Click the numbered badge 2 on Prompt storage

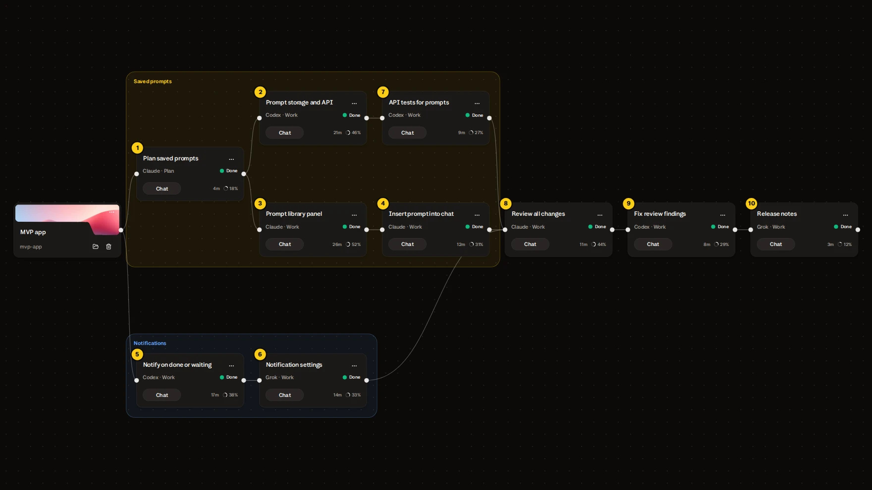point(260,92)
